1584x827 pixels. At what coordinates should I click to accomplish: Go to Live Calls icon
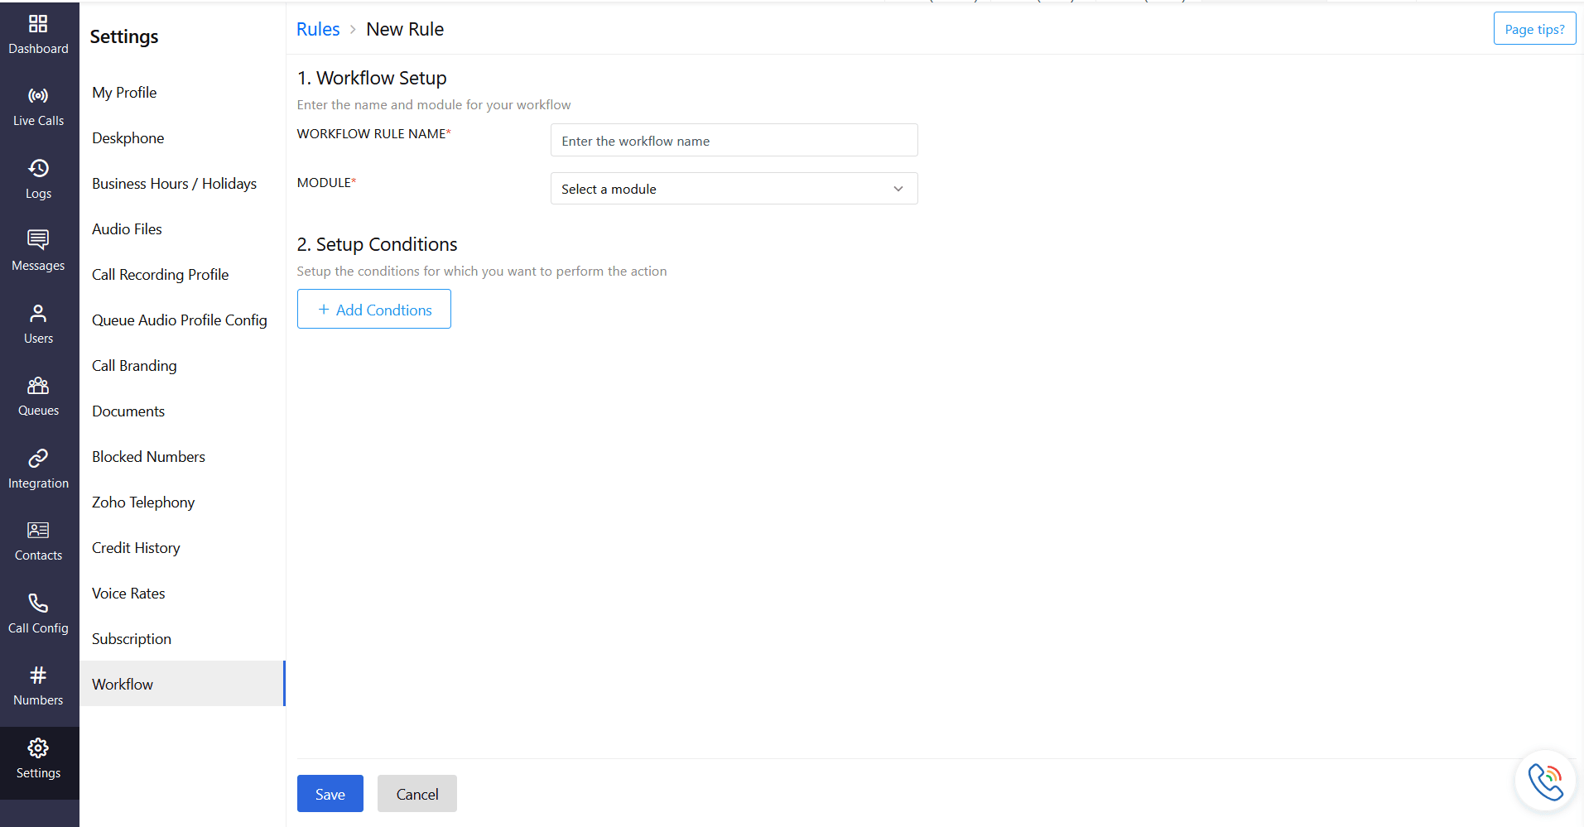tap(38, 96)
